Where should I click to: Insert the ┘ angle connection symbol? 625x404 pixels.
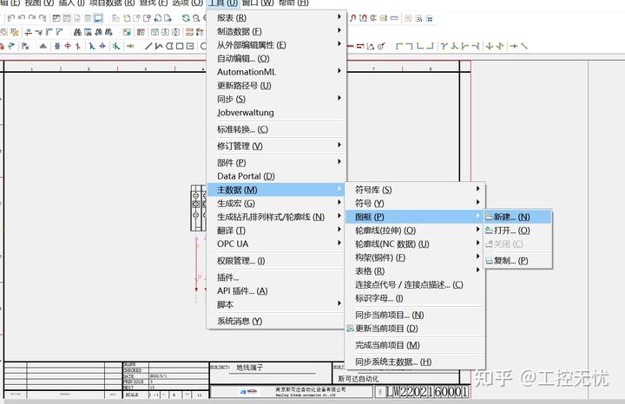click(x=430, y=46)
